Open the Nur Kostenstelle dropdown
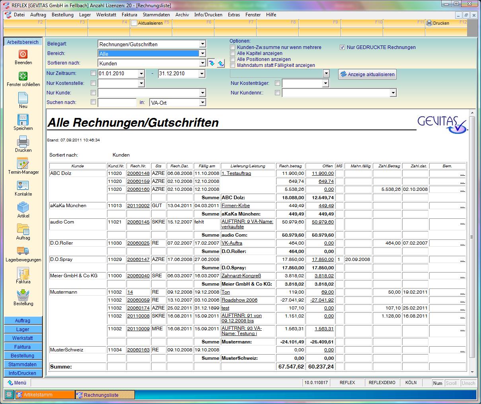481x404 pixels. (141, 83)
